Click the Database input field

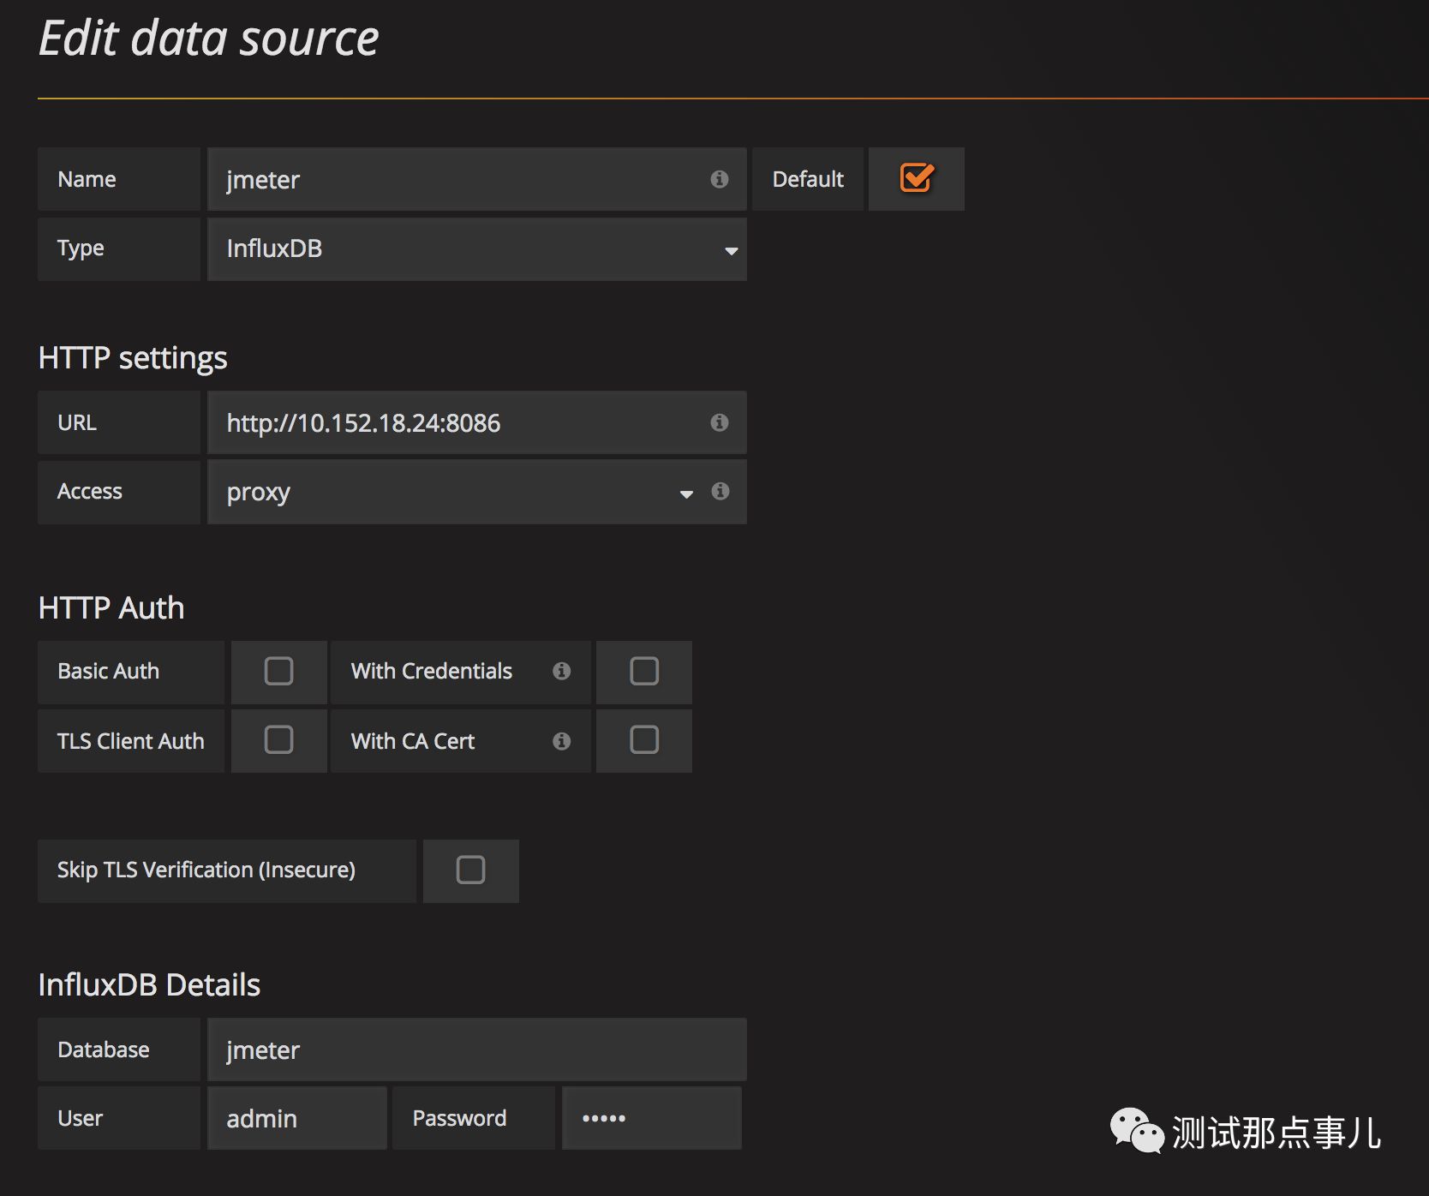[477, 1049]
